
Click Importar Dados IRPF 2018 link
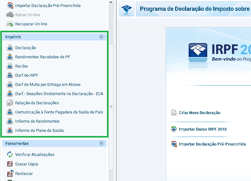[x=203, y=129]
